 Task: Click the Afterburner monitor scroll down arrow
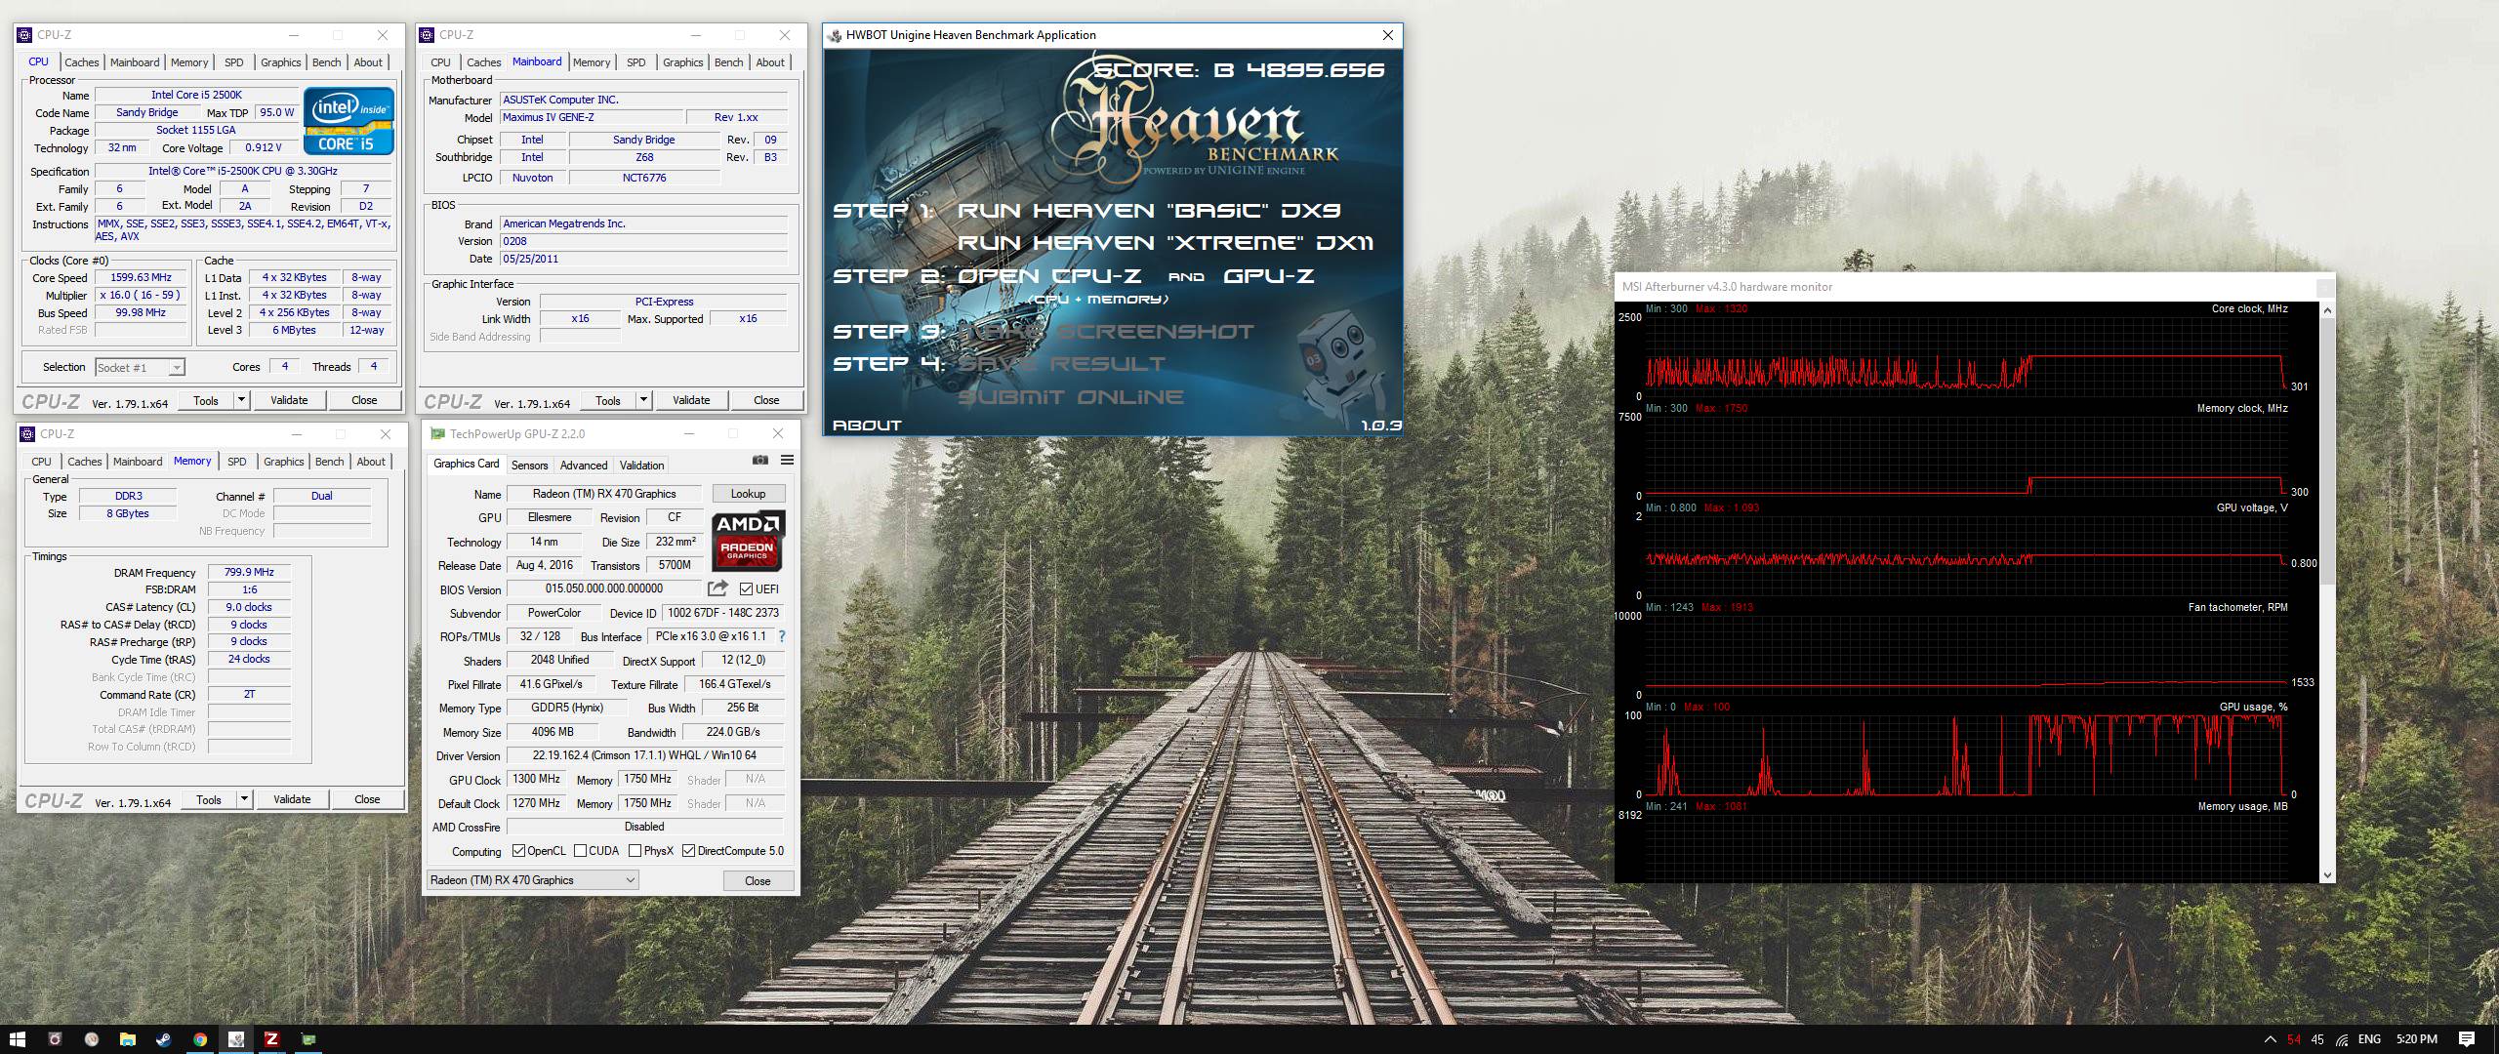pos(2327,875)
